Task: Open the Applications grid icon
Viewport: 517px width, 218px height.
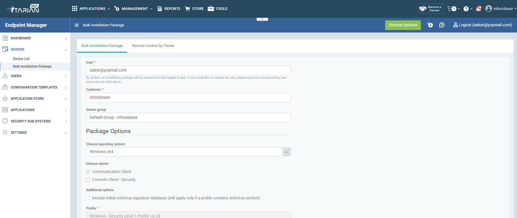Action: tap(75, 8)
